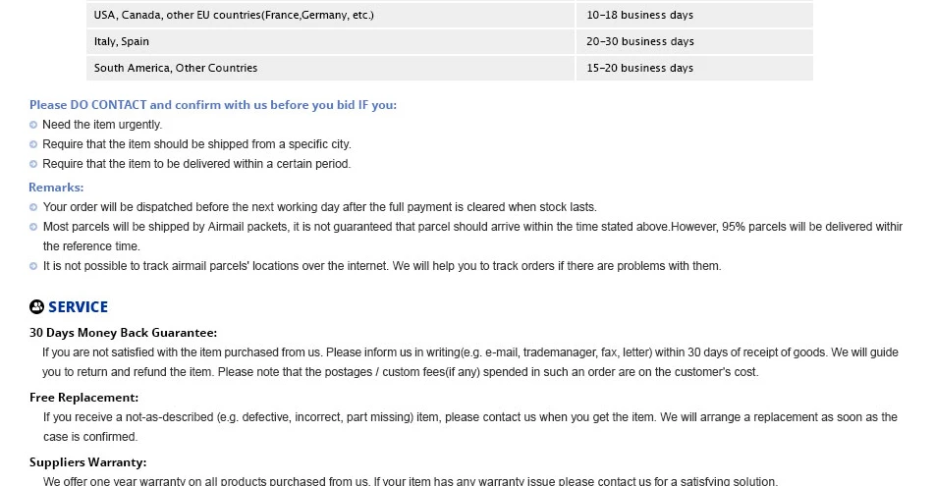Click bullet icon beside 'Need the item urgently'
This screenshot has width=934, height=486.
[x=33, y=125]
